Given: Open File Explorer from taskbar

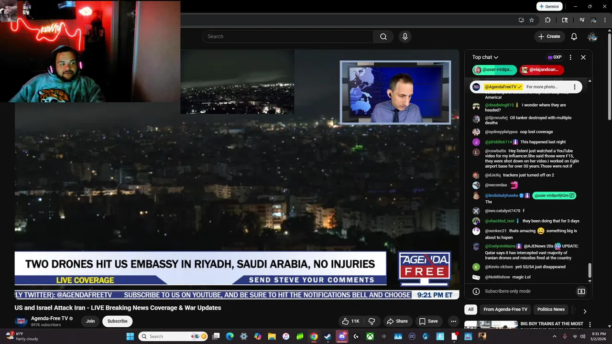Looking at the screenshot, I should click(272, 336).
